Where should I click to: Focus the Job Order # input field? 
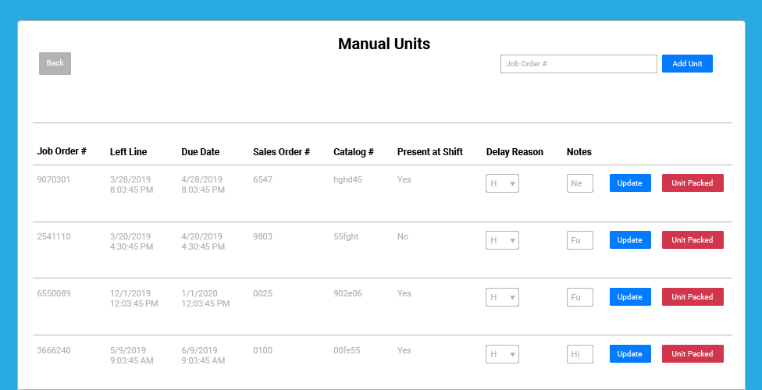click(579, 64)
